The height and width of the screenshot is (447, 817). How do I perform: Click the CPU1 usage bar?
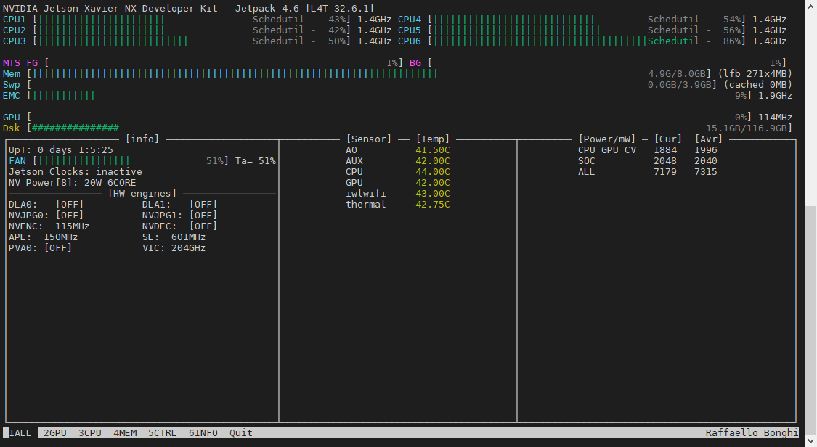(100, 19)
